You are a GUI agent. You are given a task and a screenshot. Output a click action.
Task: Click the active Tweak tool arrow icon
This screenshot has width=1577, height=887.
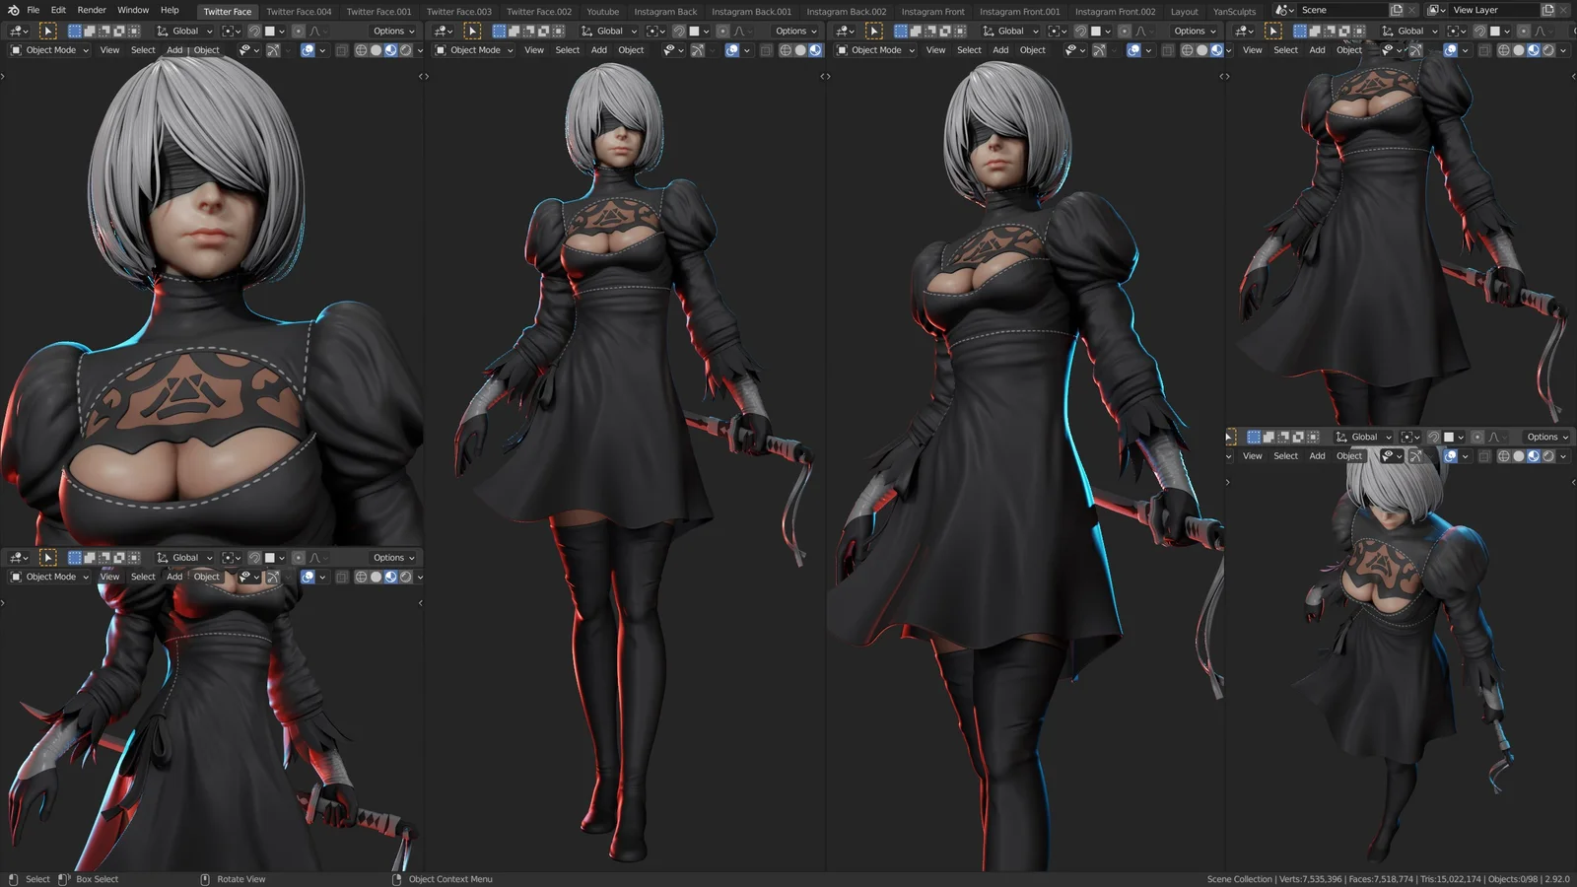(48, 31)
